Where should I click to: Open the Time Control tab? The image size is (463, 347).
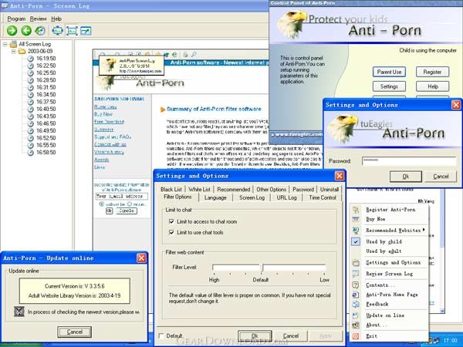(323, 197)
